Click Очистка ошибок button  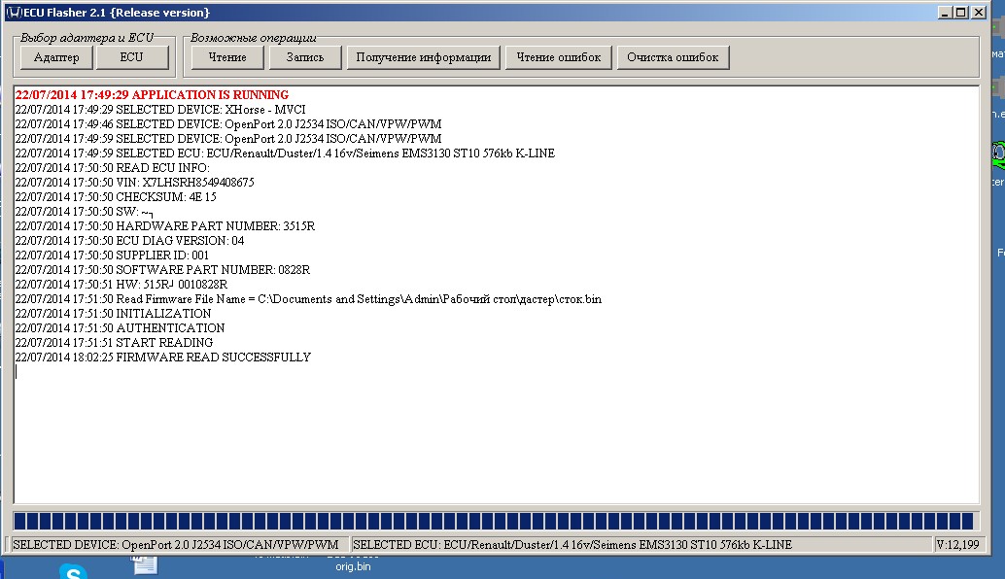coord(673,57)
